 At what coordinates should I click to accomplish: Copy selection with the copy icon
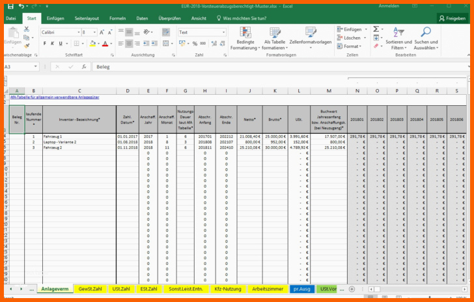(27, 38)
